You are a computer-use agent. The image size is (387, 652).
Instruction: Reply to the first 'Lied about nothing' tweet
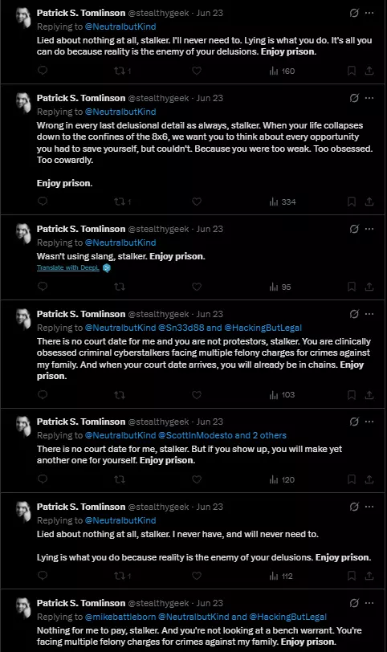[43, 71]
